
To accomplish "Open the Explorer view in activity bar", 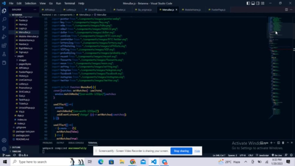I will click(x=4, y=11).
